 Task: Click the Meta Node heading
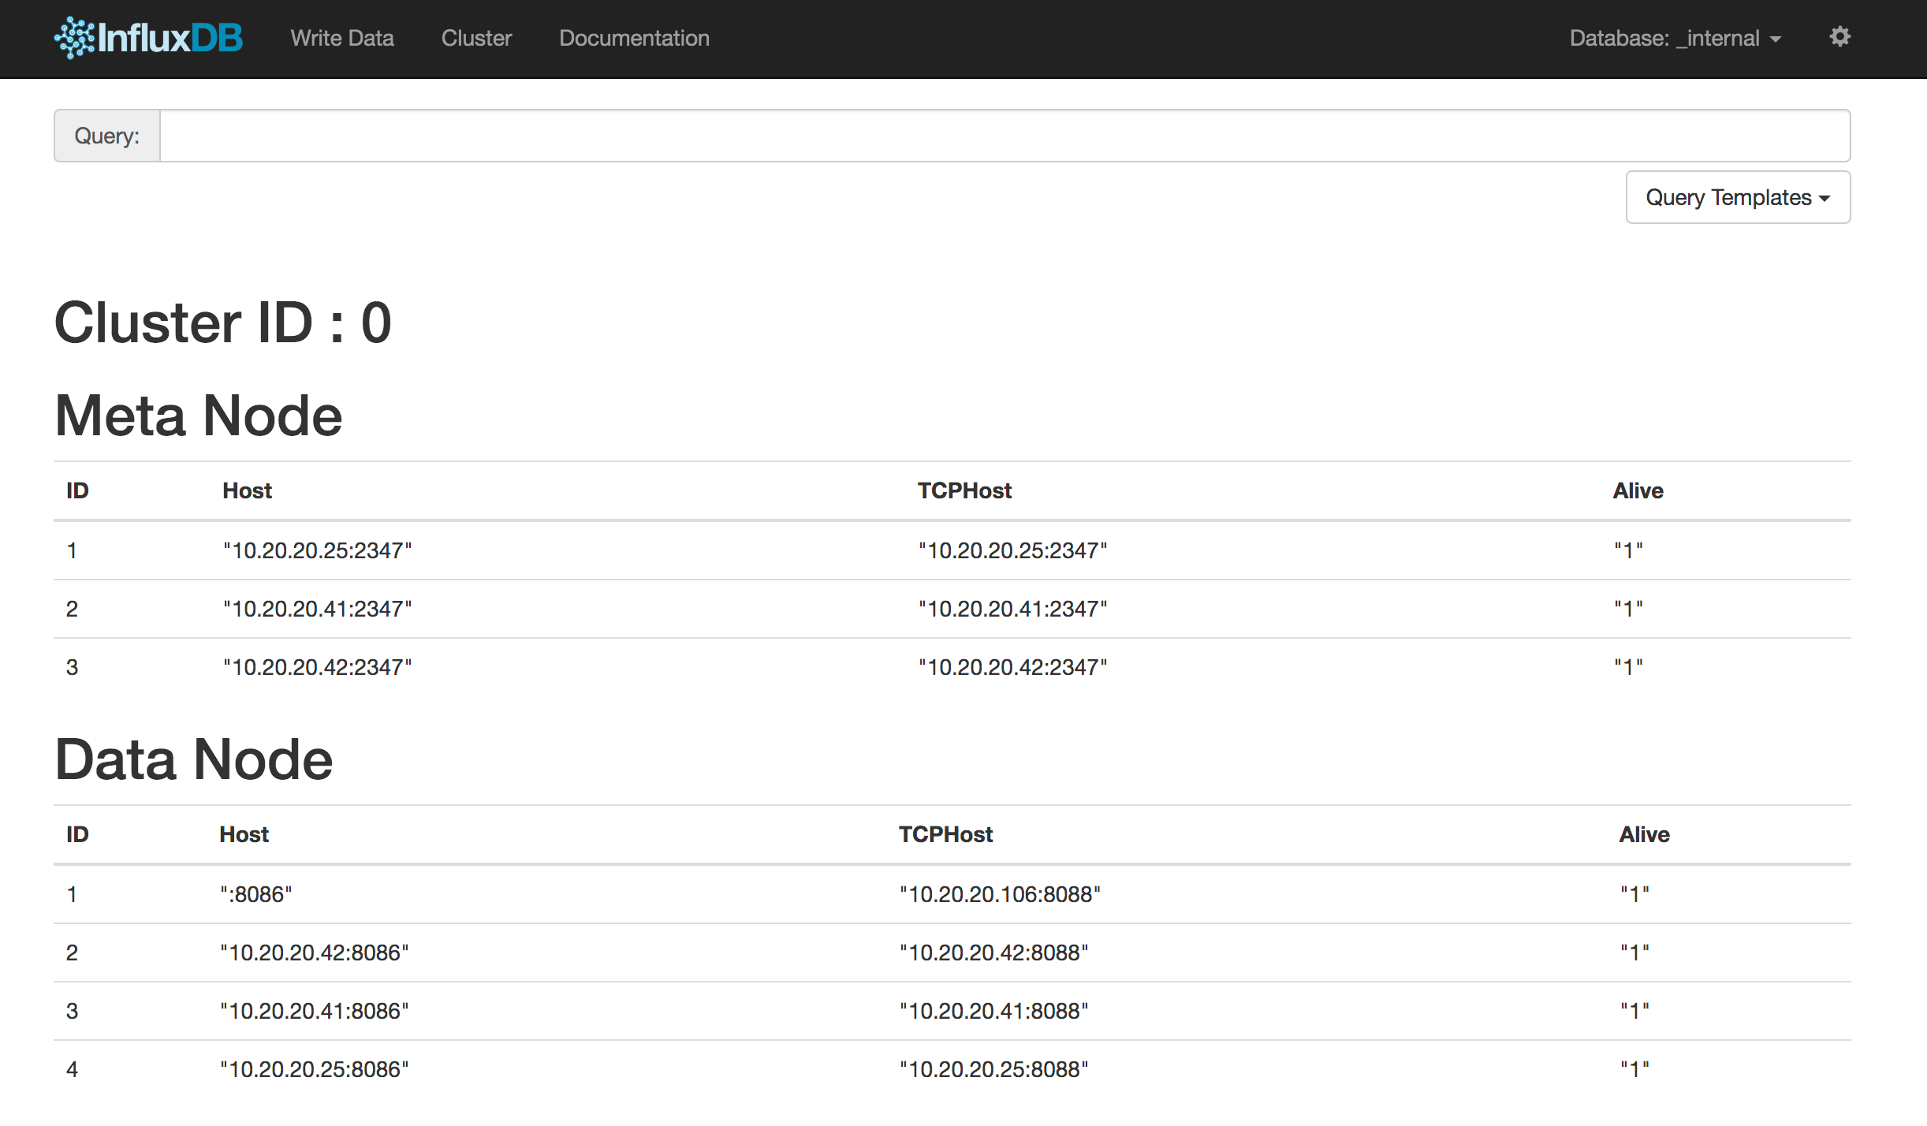point(199,416)
